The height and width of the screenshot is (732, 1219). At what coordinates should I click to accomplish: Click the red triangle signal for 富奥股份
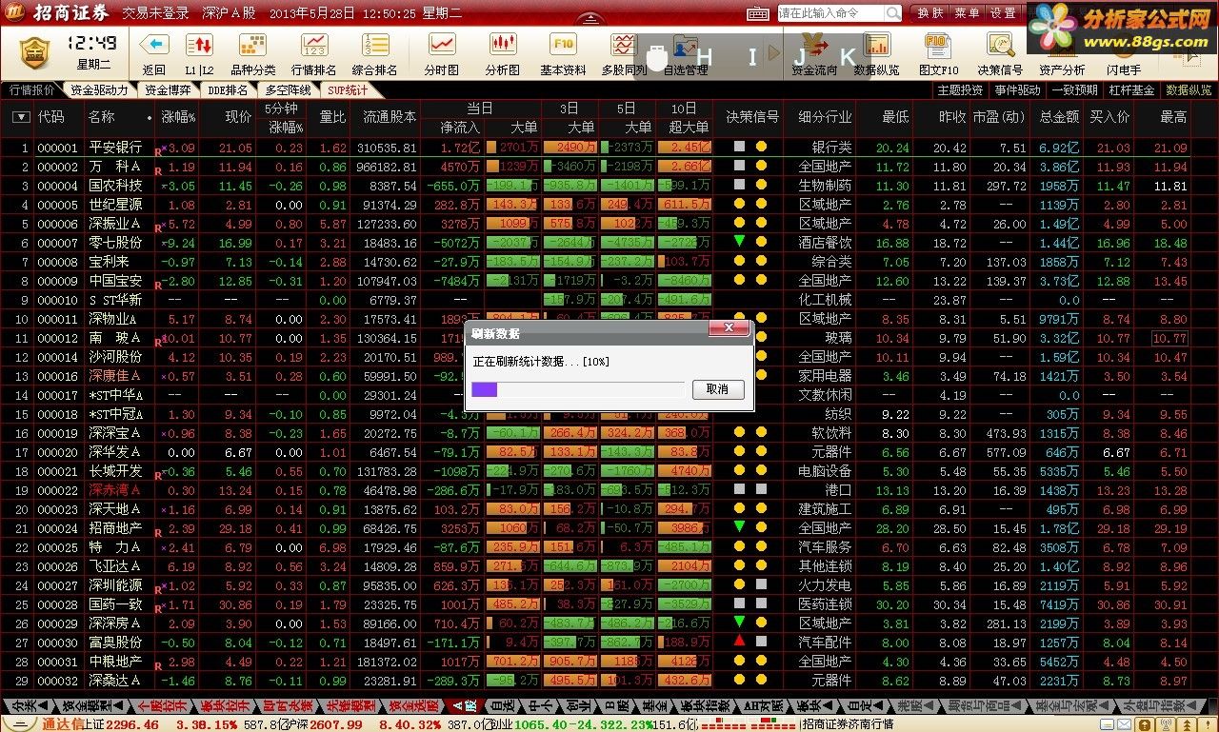[739, 642]
